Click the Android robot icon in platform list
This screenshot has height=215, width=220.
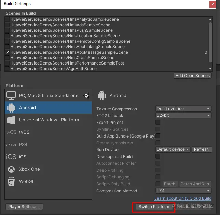11,107
